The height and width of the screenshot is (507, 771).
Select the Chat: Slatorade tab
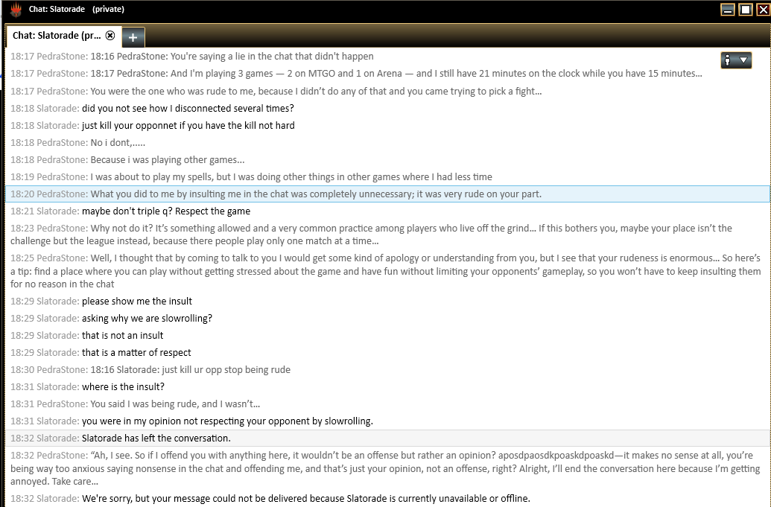63,36
